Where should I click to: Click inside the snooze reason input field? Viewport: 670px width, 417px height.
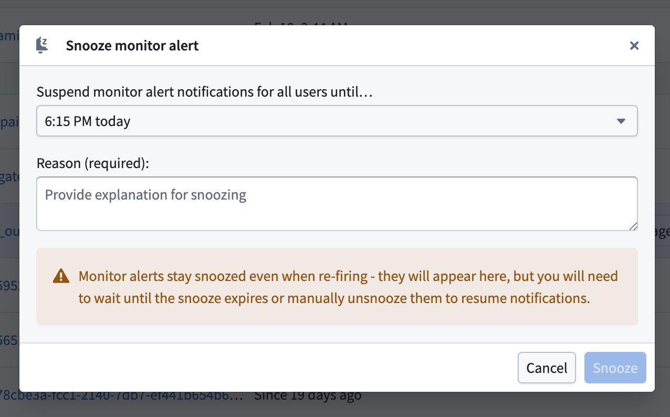coord(337,204)
